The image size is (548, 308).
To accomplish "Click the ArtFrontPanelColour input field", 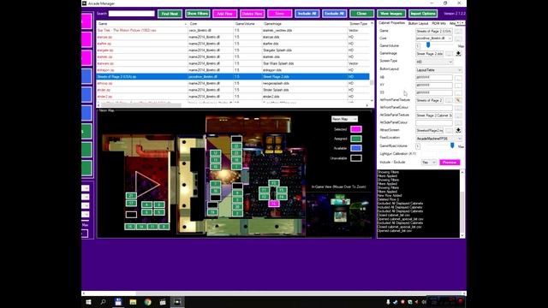I will pos(434,108).
